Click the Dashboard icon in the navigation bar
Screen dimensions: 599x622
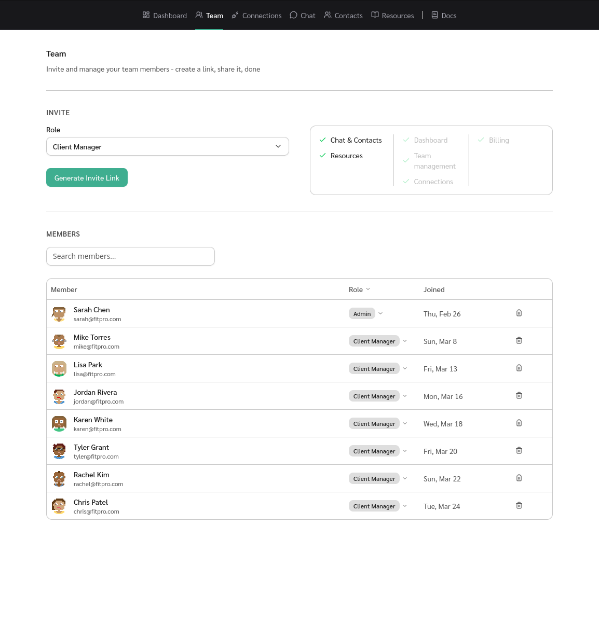[145, 15]
